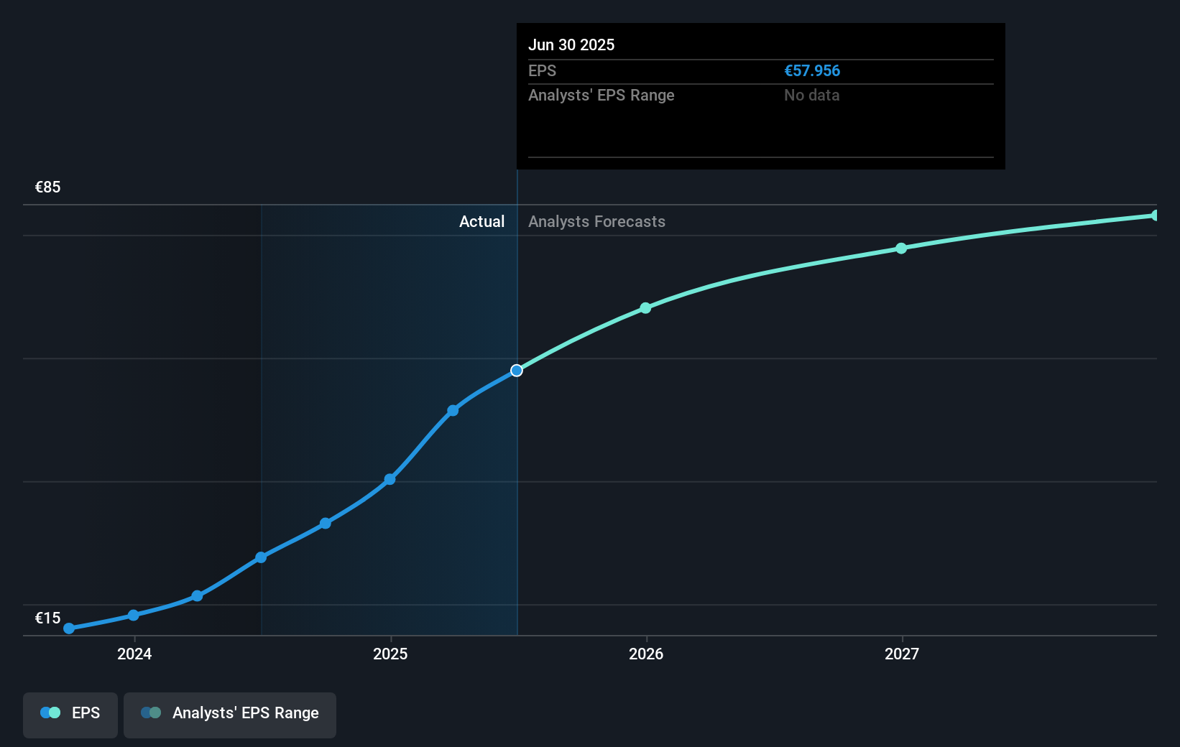1180x747 pixels.
Task: Click the EPS data point above the 2024 tick
Action: tap(134, 615)
